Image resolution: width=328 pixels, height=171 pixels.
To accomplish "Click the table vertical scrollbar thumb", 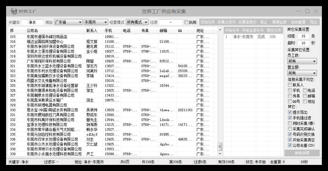I will pyautogui.click(x=220, y=147).
